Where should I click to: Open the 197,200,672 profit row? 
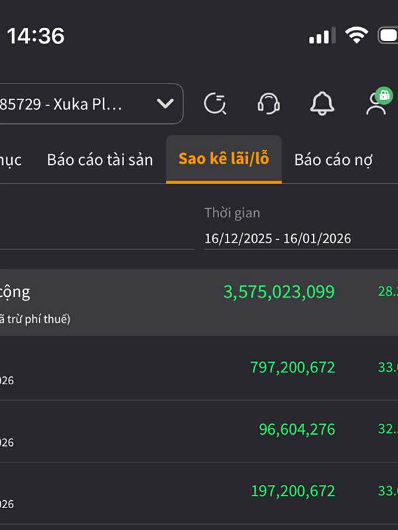[x=293, y=491]
